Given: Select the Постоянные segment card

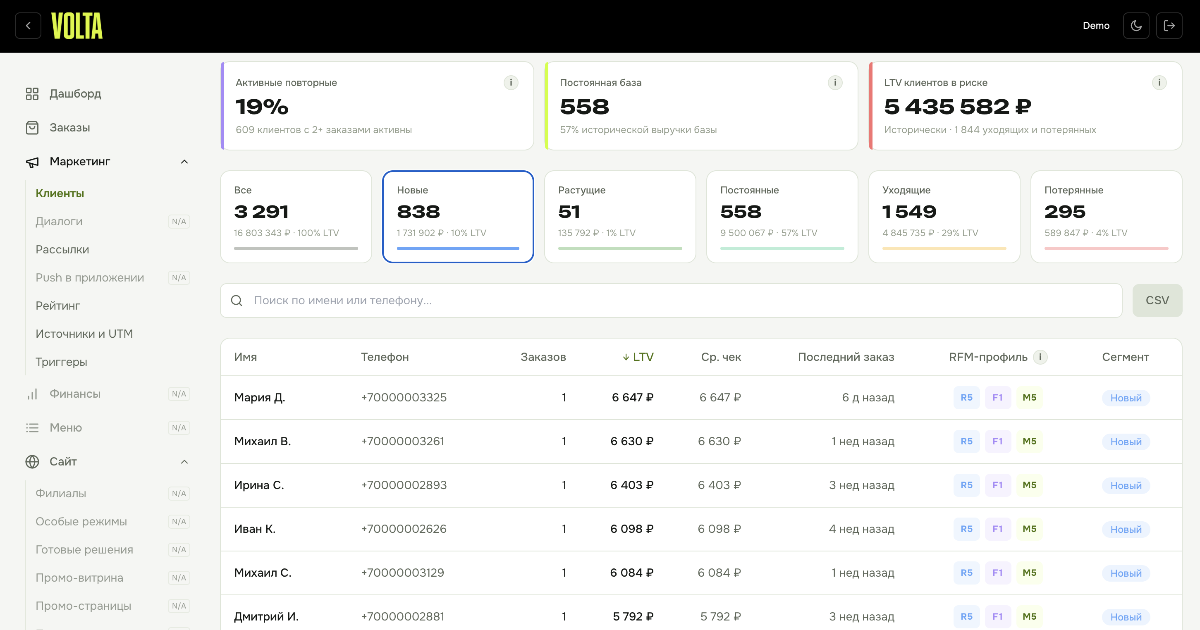Looking at the screenshot, I should click(x=782, y=217).
